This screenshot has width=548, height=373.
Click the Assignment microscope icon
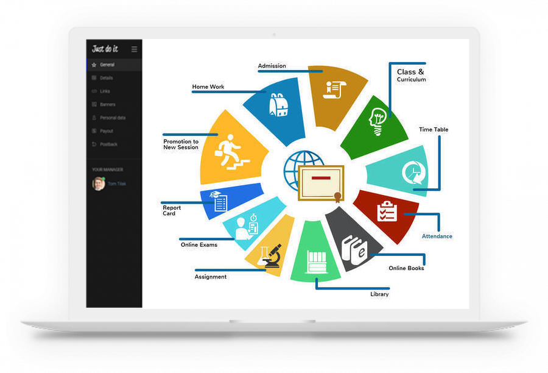(x=272, y=255)
